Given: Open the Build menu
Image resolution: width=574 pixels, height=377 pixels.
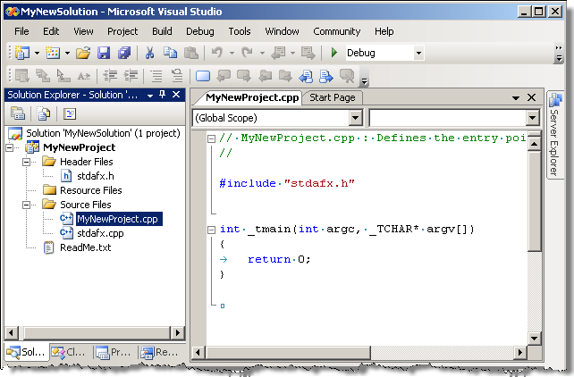Looking at the screenshot, I should coord(162,31).
